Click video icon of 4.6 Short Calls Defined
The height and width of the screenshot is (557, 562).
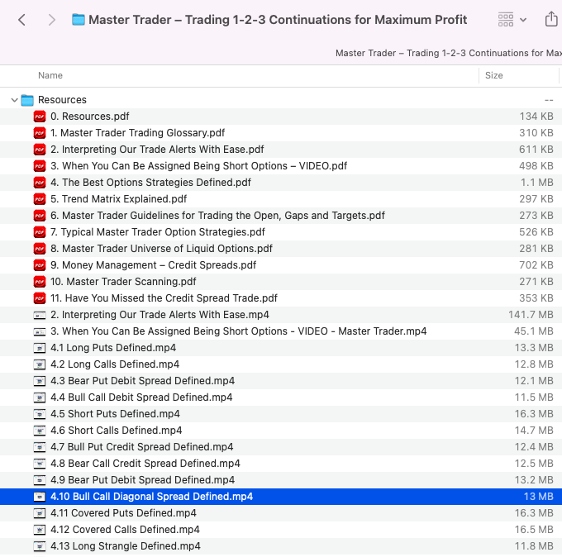click(x=40, y=430)
